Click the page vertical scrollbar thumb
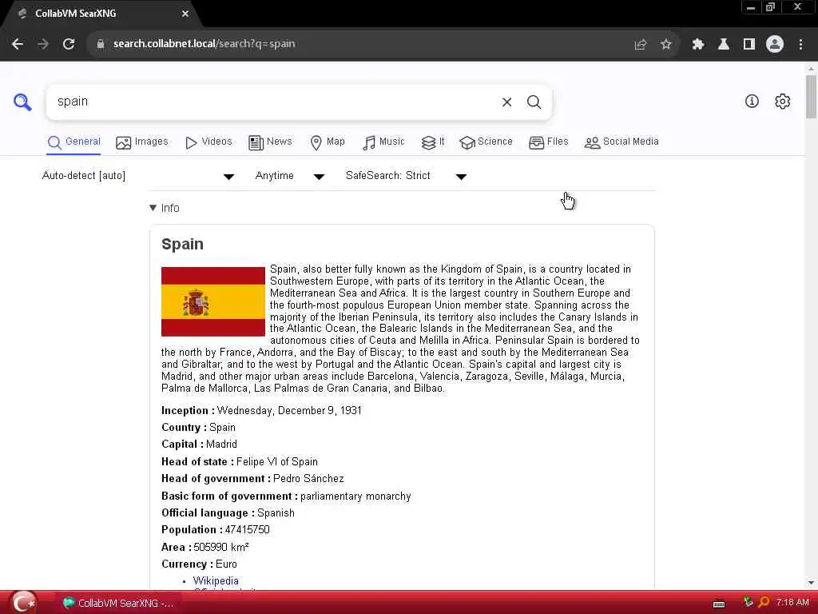 tap(811, 97)
